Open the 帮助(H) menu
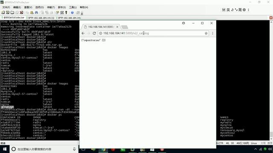Screen dimensions: 273x153 (84, 7)
